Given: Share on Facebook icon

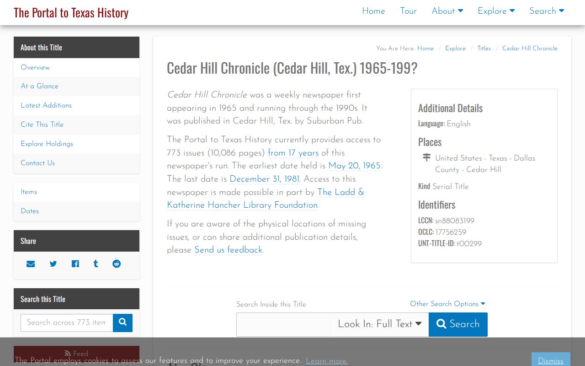Looking at the screenshot, I should pyautogui.click(x=75, y=264).
